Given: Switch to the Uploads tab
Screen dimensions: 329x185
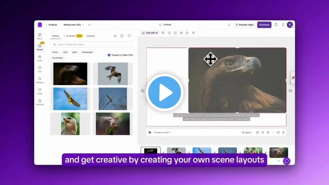Looking at the screenshot, I should click(x=90, y=36).
